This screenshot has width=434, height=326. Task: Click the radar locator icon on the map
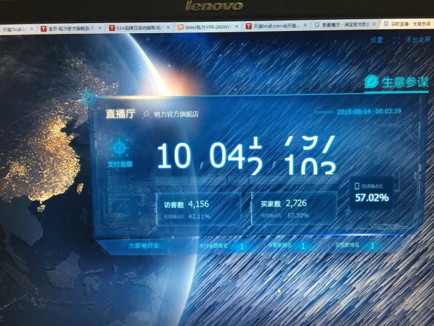(x=87, y=97)
